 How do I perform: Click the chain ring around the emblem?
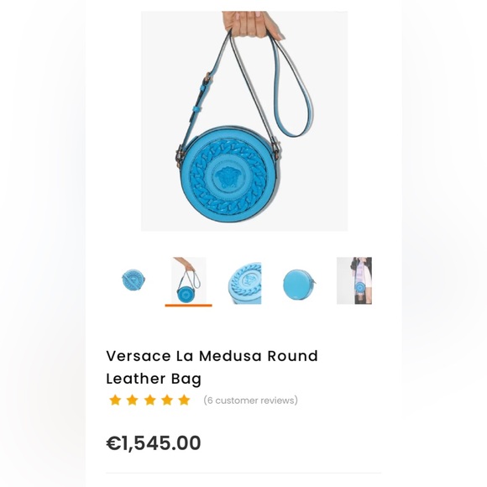[228, 176]
